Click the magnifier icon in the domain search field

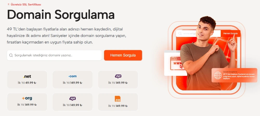coord(11,55)
